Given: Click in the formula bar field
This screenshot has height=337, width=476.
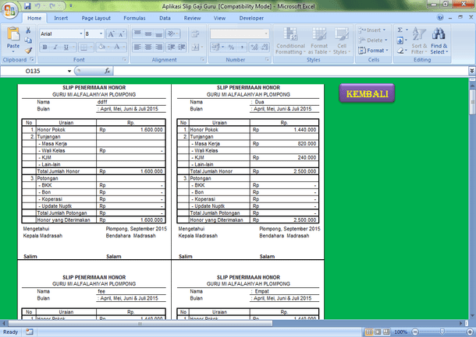Looking at the screenshot, I should pos(291,71).
